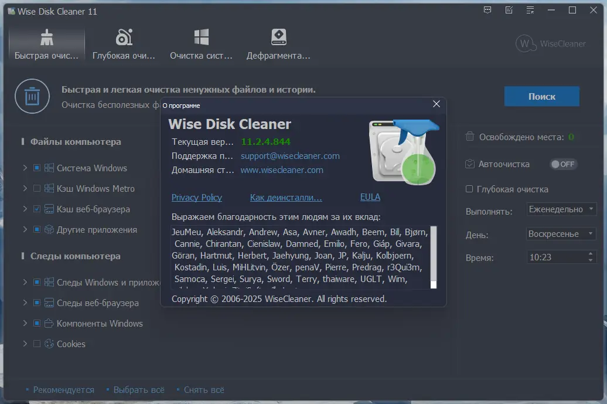The image size is (607, 404).
Task: Open the title bar menu list icon
Action: point(530,11)
